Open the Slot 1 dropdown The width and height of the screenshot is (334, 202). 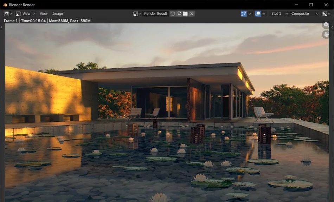click(x=279, y=14)
